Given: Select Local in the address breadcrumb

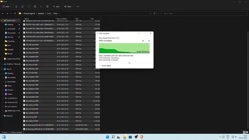Looking at the screenshot, I should pyautogui.click(x=49, y=14).
